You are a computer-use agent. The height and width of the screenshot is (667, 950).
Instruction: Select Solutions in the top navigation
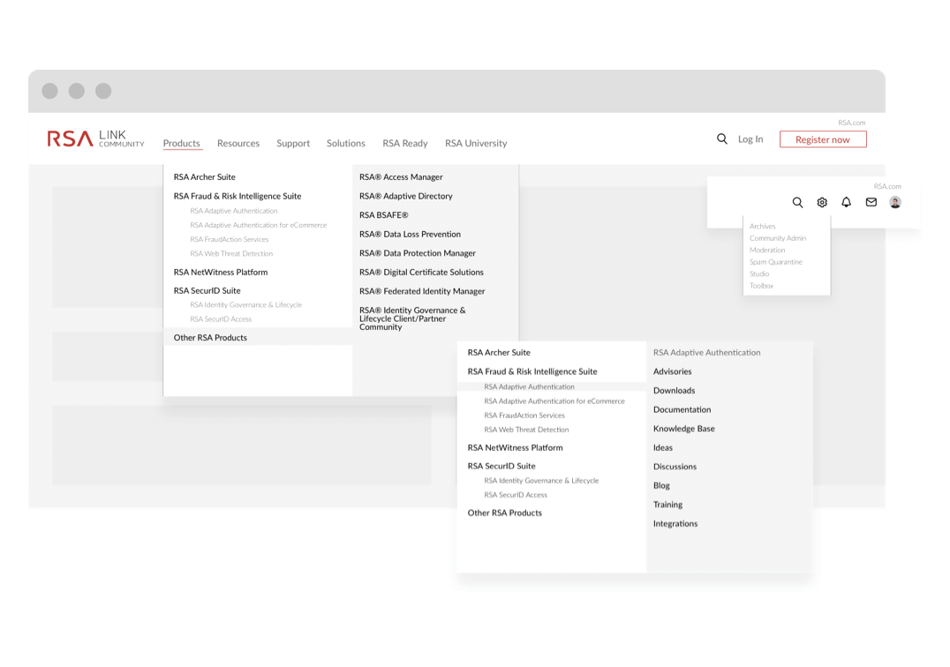[x=345, y=143]
